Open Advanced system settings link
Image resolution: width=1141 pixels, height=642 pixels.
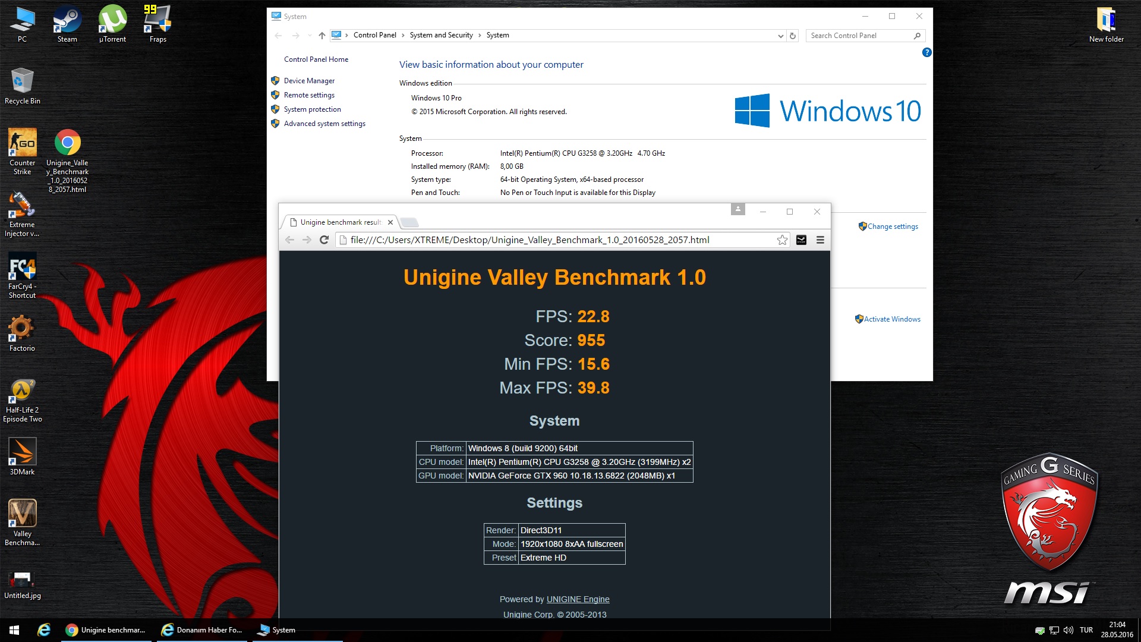coord(324,124)
